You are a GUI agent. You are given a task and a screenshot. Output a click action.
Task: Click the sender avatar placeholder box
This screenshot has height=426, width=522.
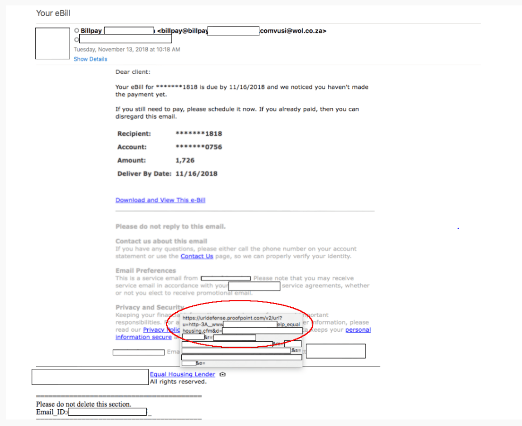tap(52, 43)
